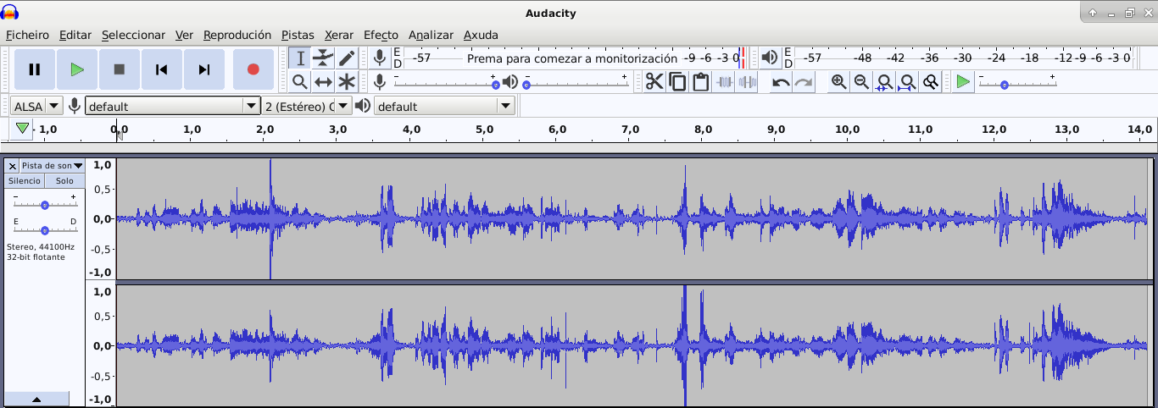The width and height of the screenshot is (1158, 408).
Task: Adjust the play-at-speed slider
Action: pyautogui.click(x=1017, y=82)
